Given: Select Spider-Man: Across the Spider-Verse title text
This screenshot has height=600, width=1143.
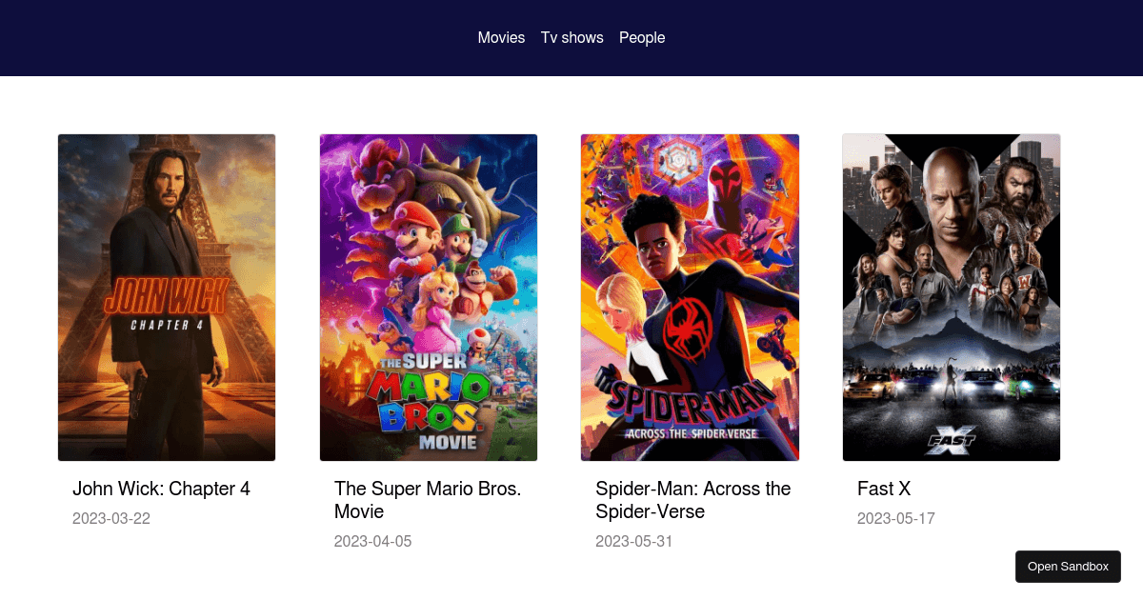Looking at the screenshot, I should click(693, 500).
